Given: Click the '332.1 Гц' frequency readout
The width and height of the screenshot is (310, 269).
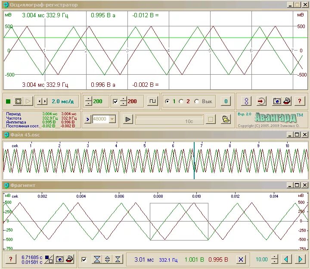Looking at the screenshot, I should point(168,260).
